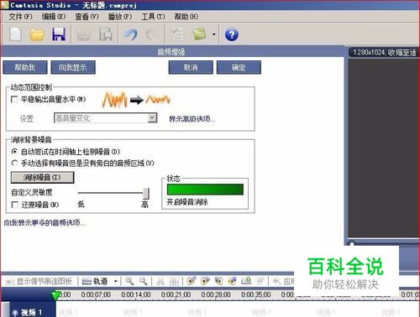This screenshot has height=317, width=420.
Task: Save project with the floppy disk icon
Action: pyautogui.click(x=59, y=34)
